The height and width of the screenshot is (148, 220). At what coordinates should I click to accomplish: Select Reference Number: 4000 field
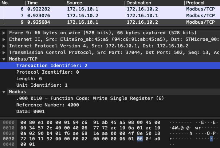110,105
